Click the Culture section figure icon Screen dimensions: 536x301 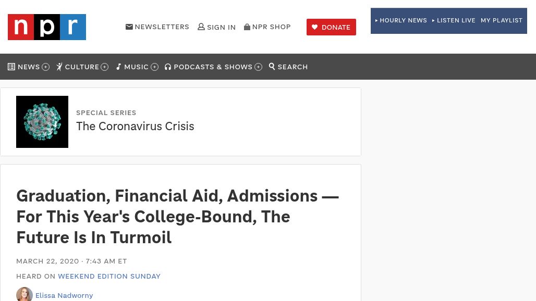(x=59, y=67)
